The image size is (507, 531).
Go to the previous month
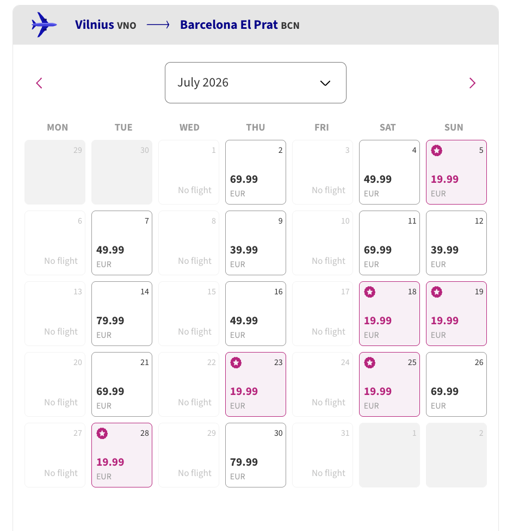(39, 83)
